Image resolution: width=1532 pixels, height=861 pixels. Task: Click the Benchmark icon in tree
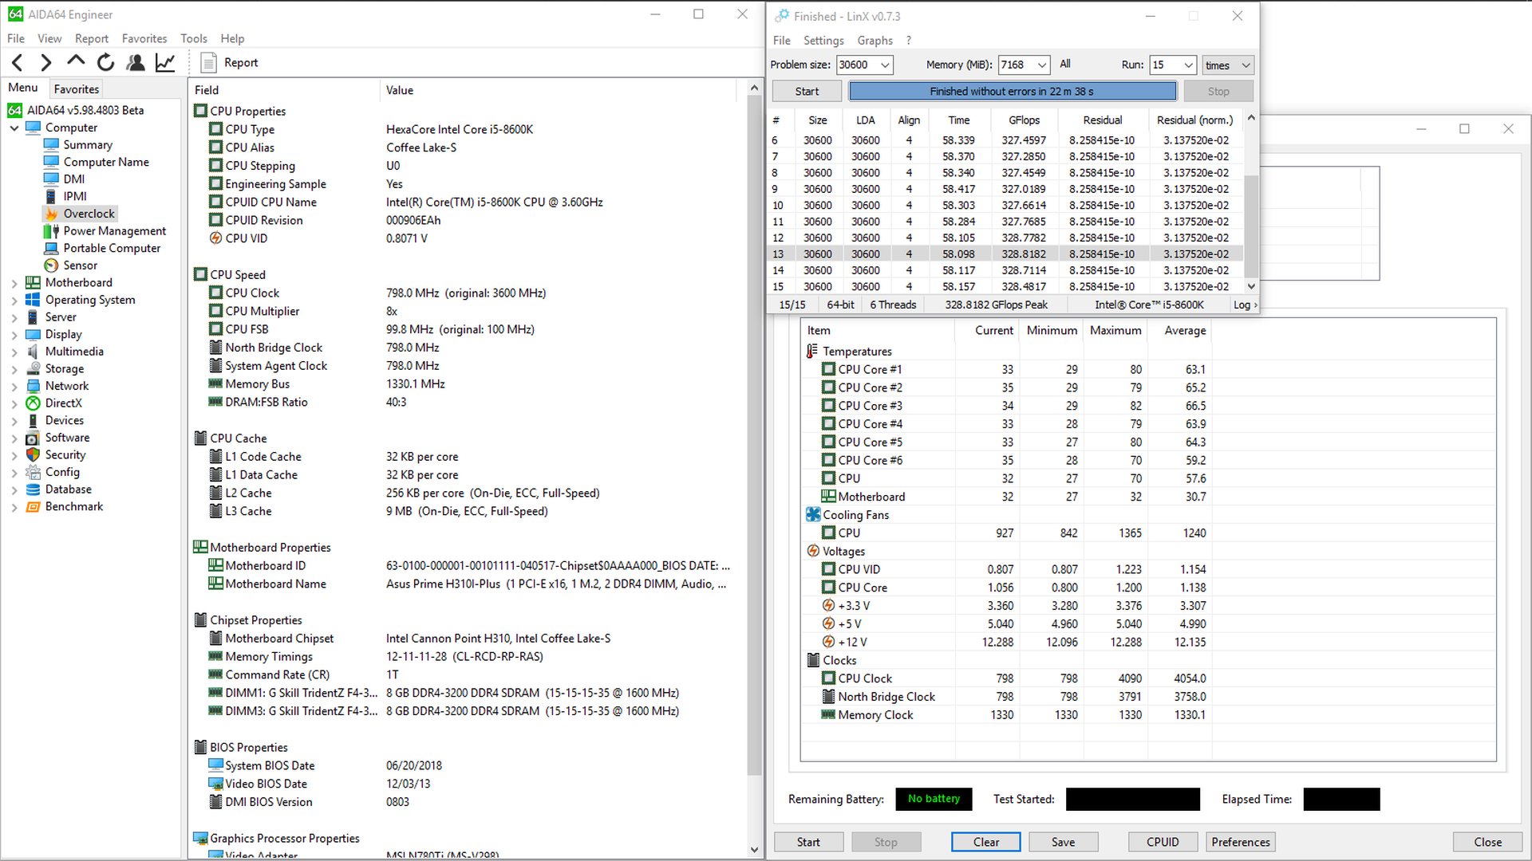tap(33, 506)
